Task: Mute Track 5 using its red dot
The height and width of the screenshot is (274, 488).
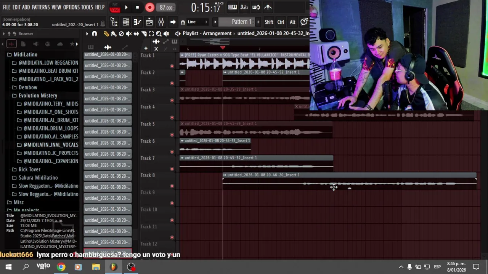Action: click(x=172, y=135)
